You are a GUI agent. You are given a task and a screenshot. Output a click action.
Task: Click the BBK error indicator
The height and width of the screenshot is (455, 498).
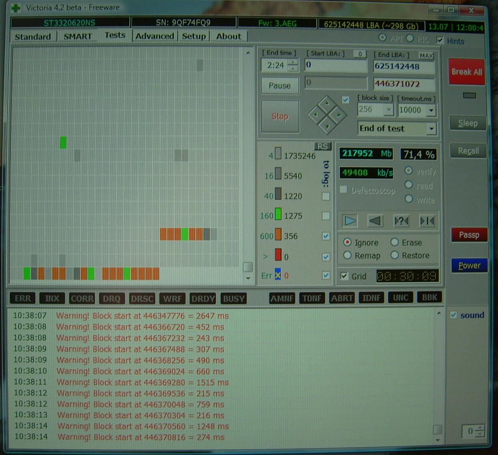coord(430,297)
